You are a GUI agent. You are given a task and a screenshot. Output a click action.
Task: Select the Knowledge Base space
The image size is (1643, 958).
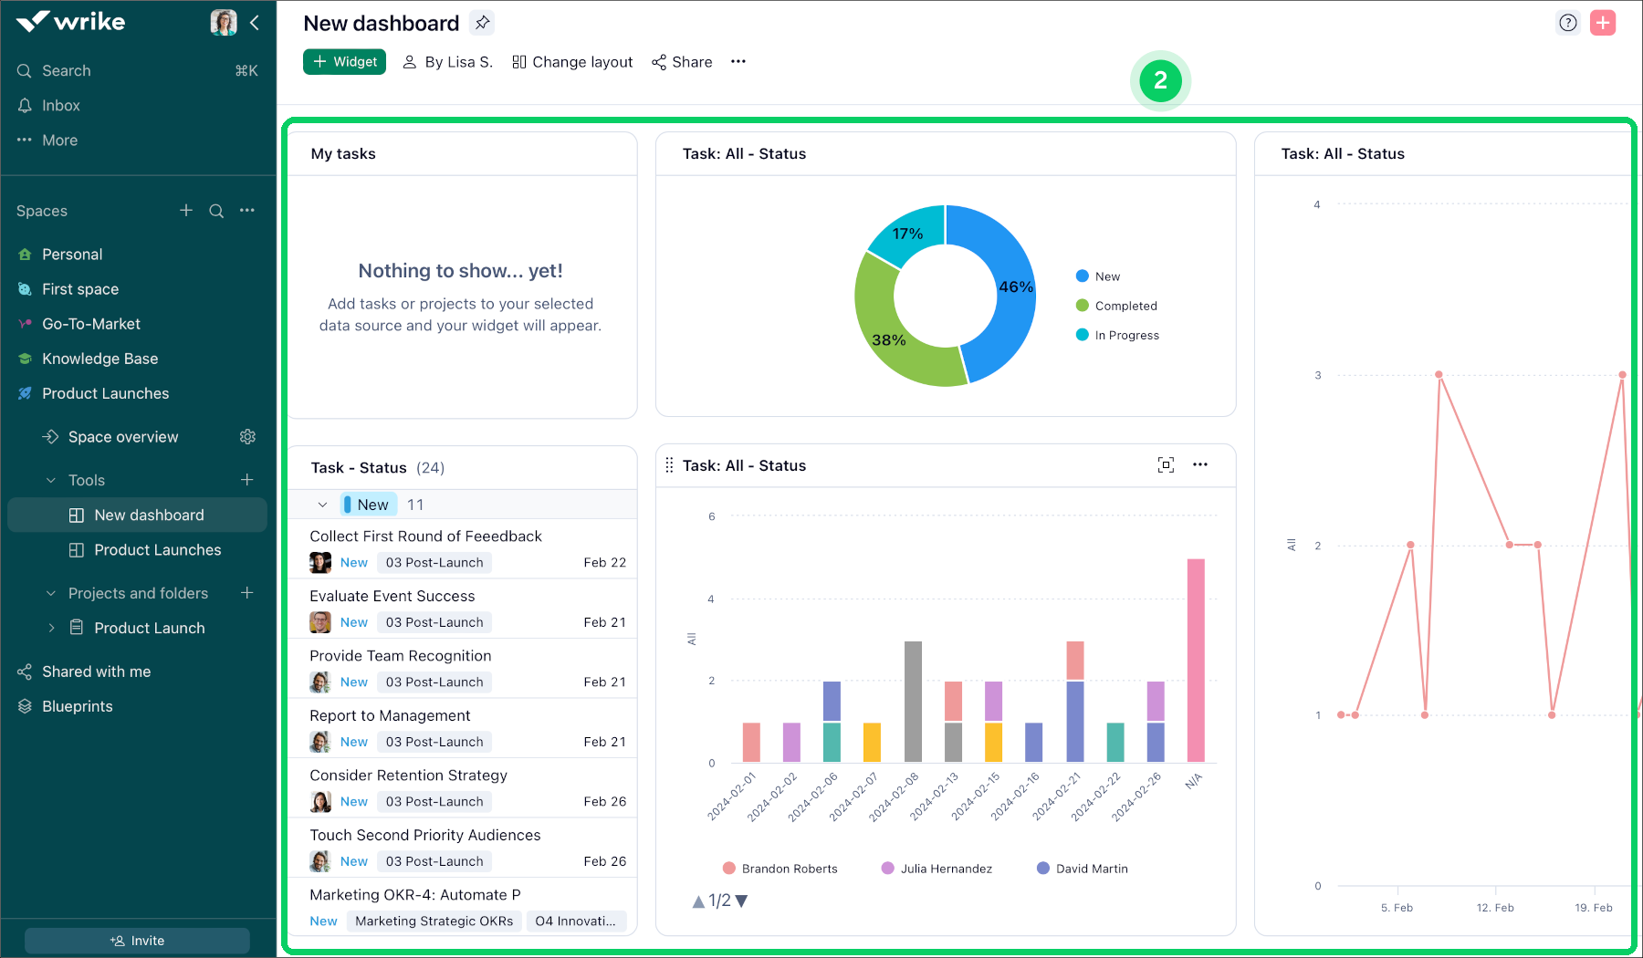coord(99,358)
